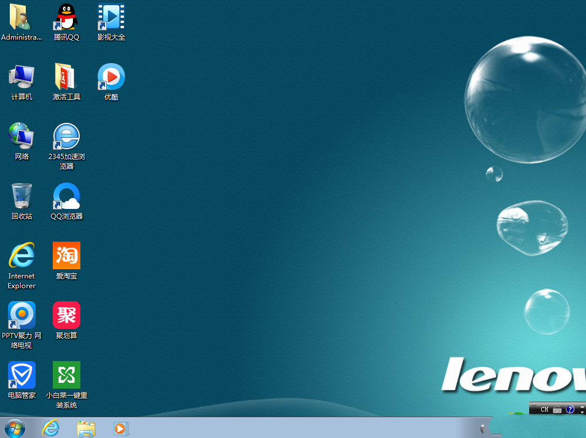Select the 聚划算 desktop icon
The image size is (586, 438).
67,316
